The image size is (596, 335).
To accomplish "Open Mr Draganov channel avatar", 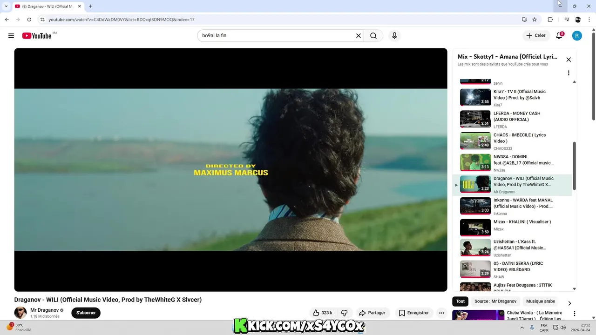I will coord(20,313).
